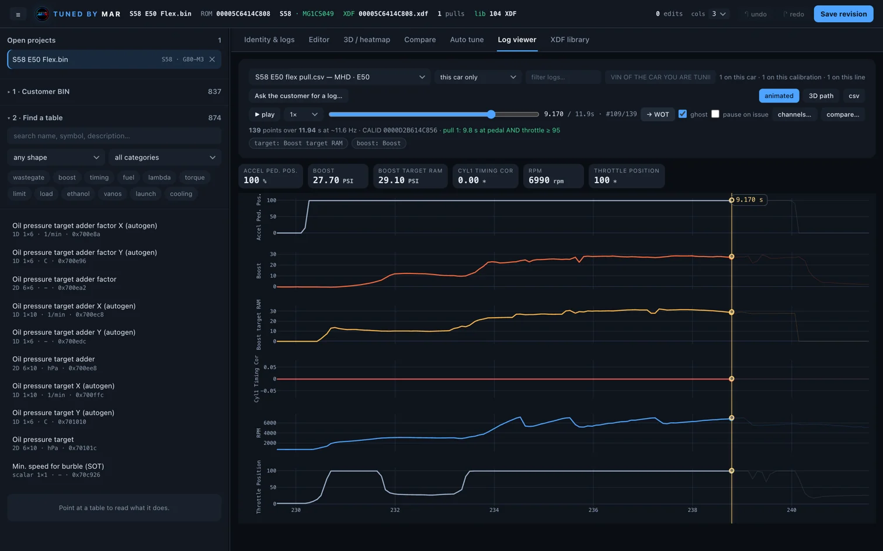883x551 pixels.
Task: Switch to the Editor tab
Action: tap(319, 40)
